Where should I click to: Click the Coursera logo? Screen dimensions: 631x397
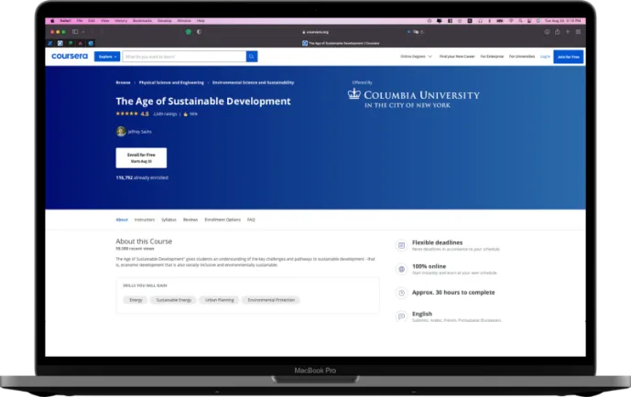click(70, 56)
